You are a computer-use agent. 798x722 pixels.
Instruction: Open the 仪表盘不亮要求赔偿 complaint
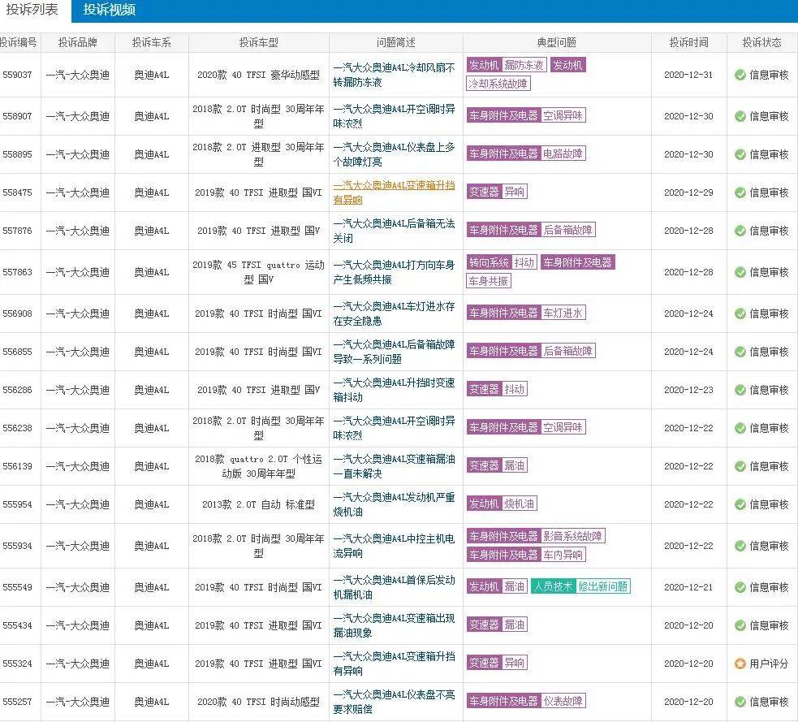(394, 702)
